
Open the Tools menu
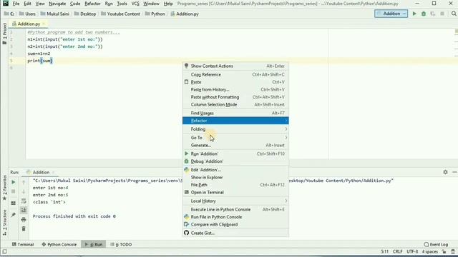(x=122, y=4)
